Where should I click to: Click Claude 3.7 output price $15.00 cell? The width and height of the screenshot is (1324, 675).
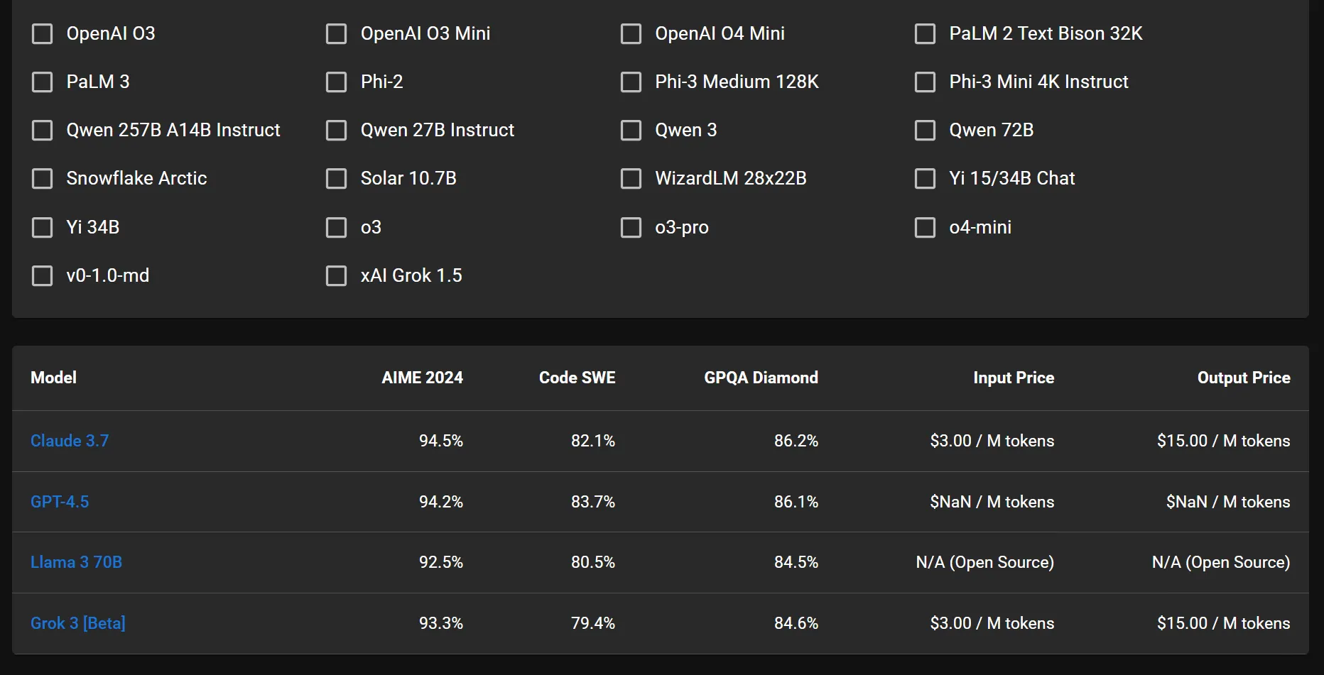point(1224,441)
